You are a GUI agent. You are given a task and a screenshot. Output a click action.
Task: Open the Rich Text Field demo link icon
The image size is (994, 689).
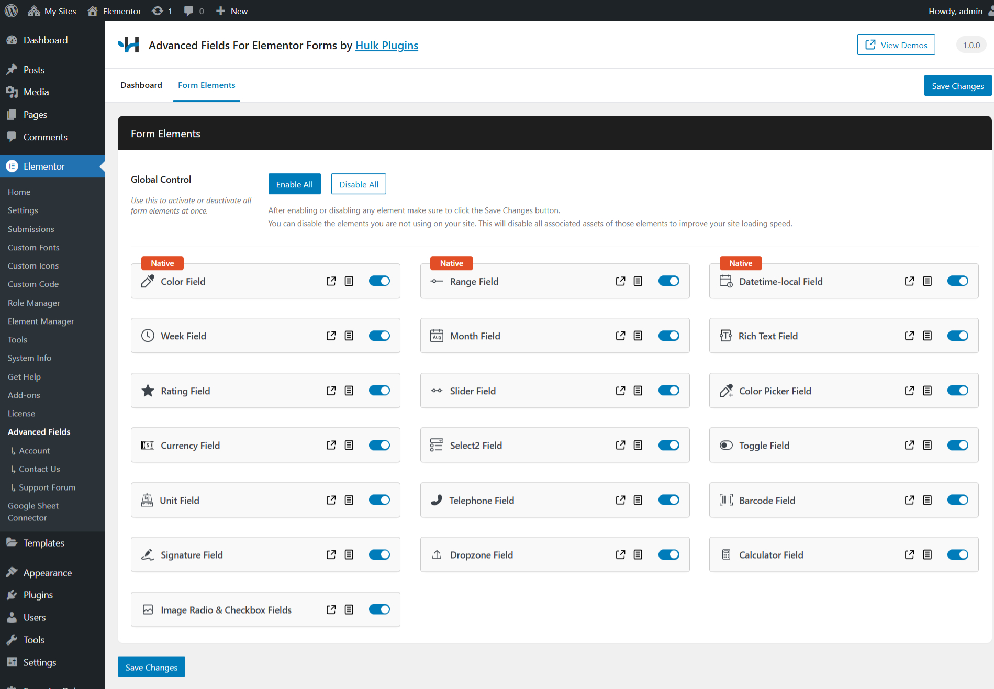click(x=909, y=336)
